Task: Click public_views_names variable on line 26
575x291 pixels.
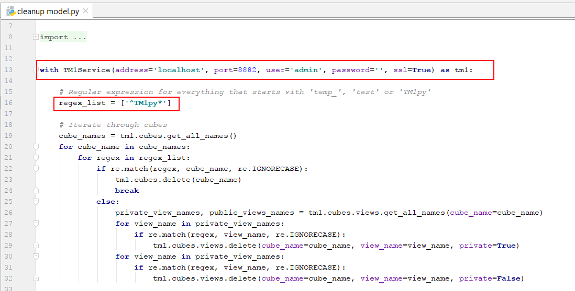Action: click(x=251, y=213)
